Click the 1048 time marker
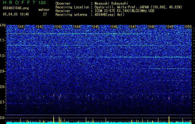195x124 pixels. click(x=151, y=27)
